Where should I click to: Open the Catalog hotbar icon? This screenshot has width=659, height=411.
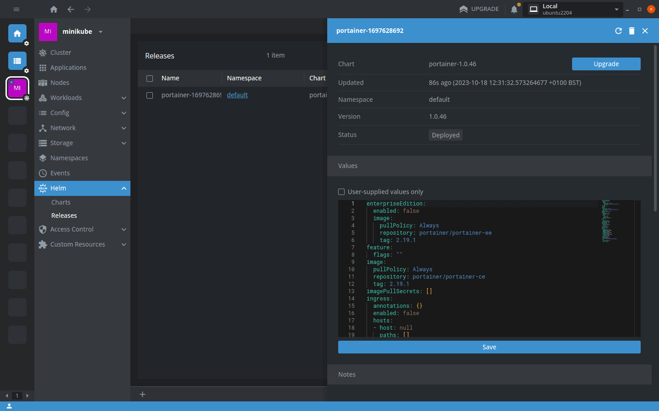tap(17, 61)
